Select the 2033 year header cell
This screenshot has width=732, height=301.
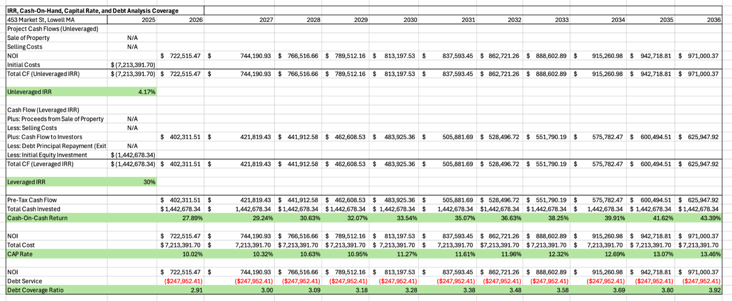(x=546, y=20)
